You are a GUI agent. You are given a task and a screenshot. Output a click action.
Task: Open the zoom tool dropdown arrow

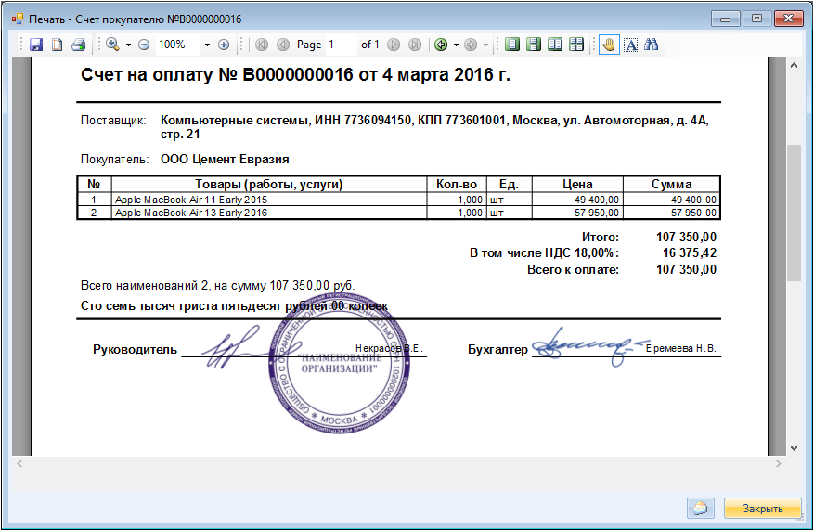click(128, 45)
